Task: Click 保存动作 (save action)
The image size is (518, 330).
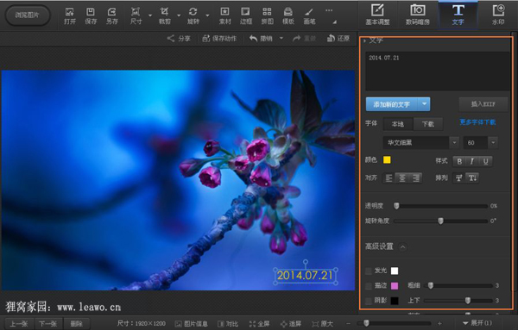Action: pyautogui.click(x=219, y=39)
